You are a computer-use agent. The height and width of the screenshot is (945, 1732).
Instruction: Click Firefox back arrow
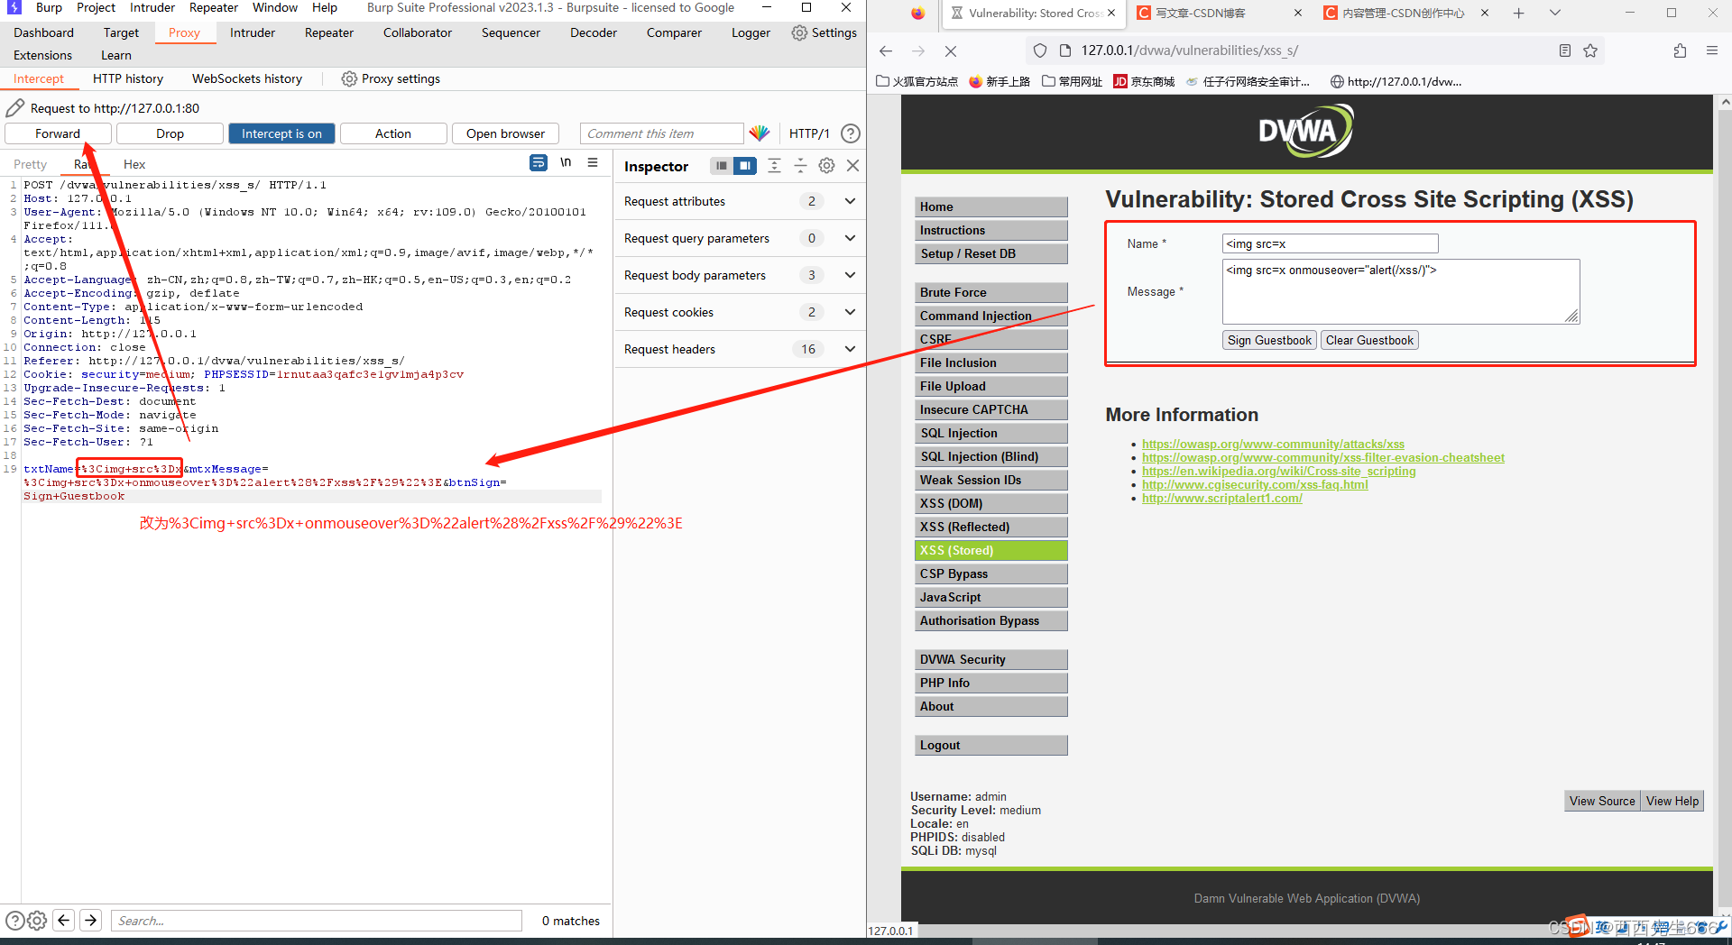click(886, 51)
